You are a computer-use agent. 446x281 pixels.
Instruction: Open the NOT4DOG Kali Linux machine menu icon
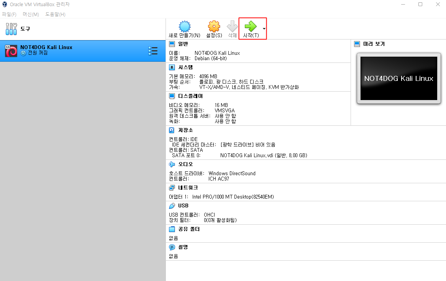(153, 51)
